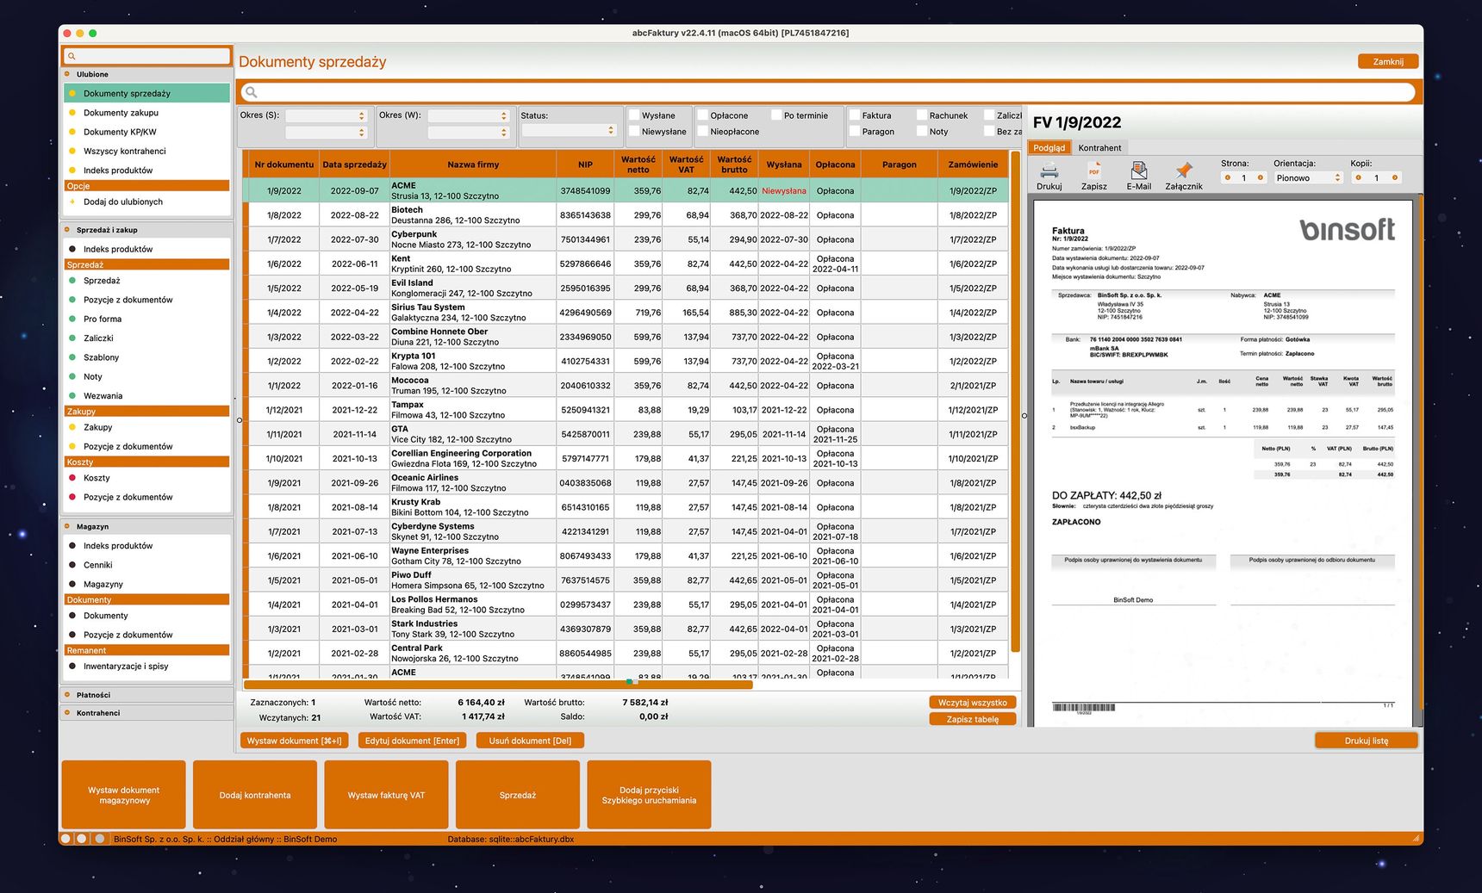Click horizontal scrollbar under documents table

pos(498,685)
